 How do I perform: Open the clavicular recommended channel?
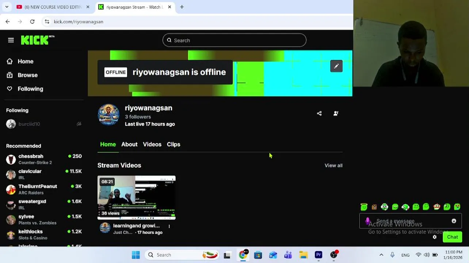tap(44, 174)
